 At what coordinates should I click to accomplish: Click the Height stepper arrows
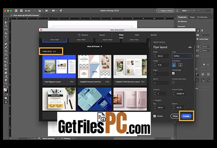(155, 65)
